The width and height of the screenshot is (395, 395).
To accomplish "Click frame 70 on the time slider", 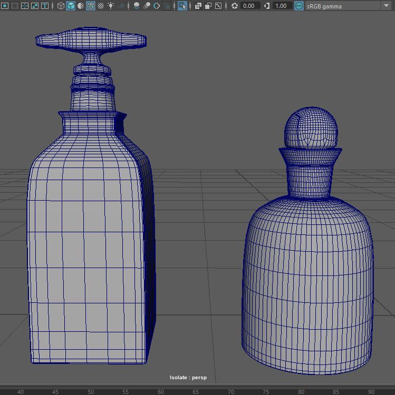I will 231,391.
